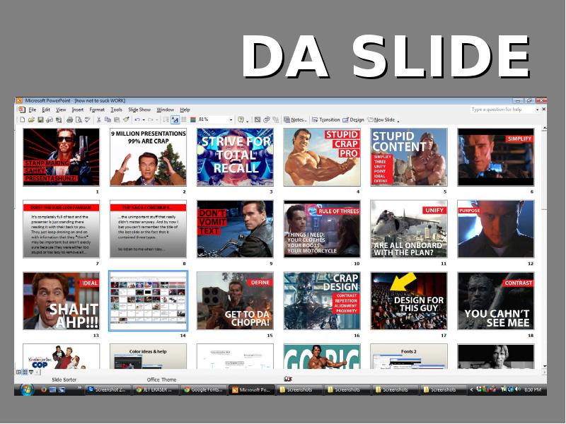Toggle the Show Formatting button

coord(175,119)
